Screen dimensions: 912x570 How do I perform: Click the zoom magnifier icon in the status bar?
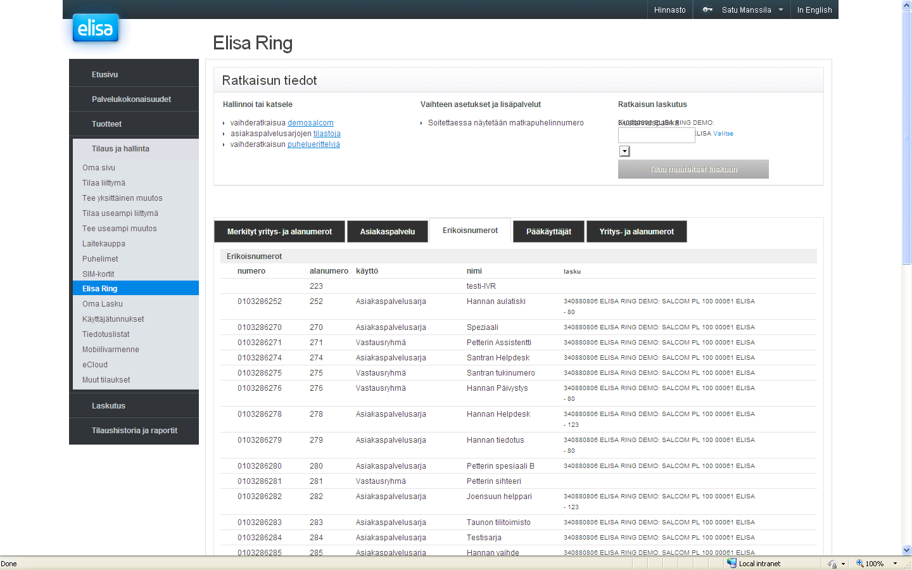tap(859, 564)
